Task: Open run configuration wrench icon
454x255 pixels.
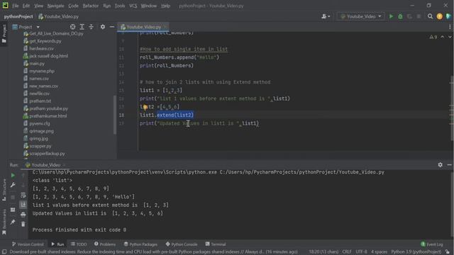Action: click(13, 185)
